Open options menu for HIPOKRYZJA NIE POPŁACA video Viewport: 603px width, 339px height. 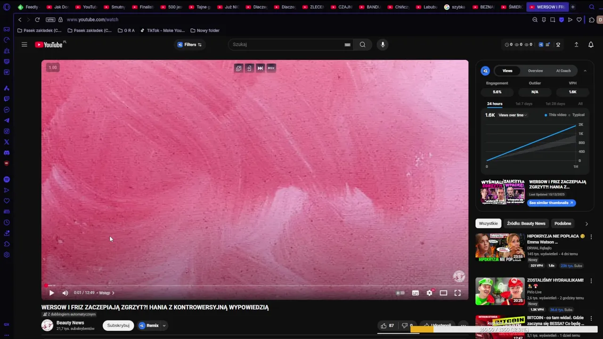(x=591, y=236)
